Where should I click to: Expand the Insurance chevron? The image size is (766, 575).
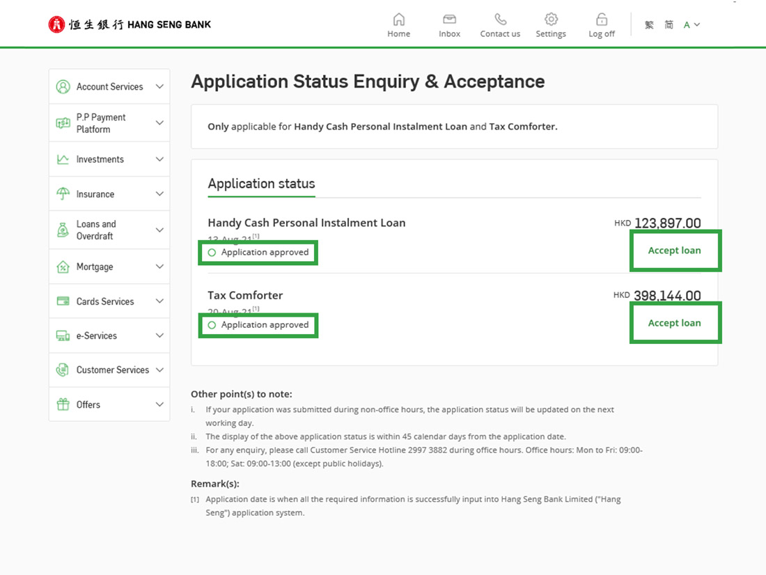pos(159,194)
